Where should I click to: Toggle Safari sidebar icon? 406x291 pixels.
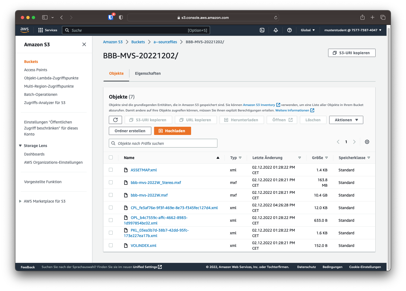[45, 18]
